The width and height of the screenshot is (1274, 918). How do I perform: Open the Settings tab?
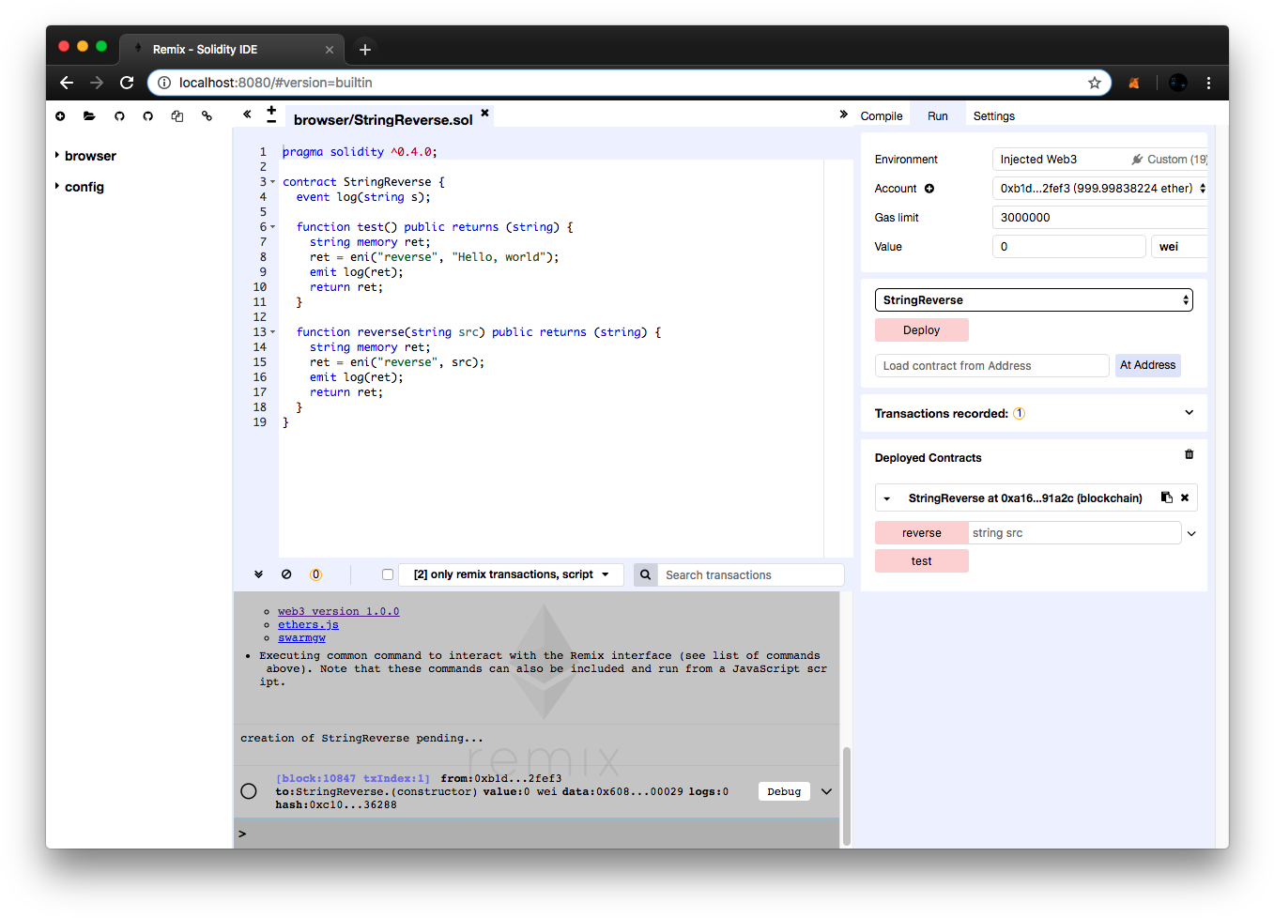click(x=993, y=115)
